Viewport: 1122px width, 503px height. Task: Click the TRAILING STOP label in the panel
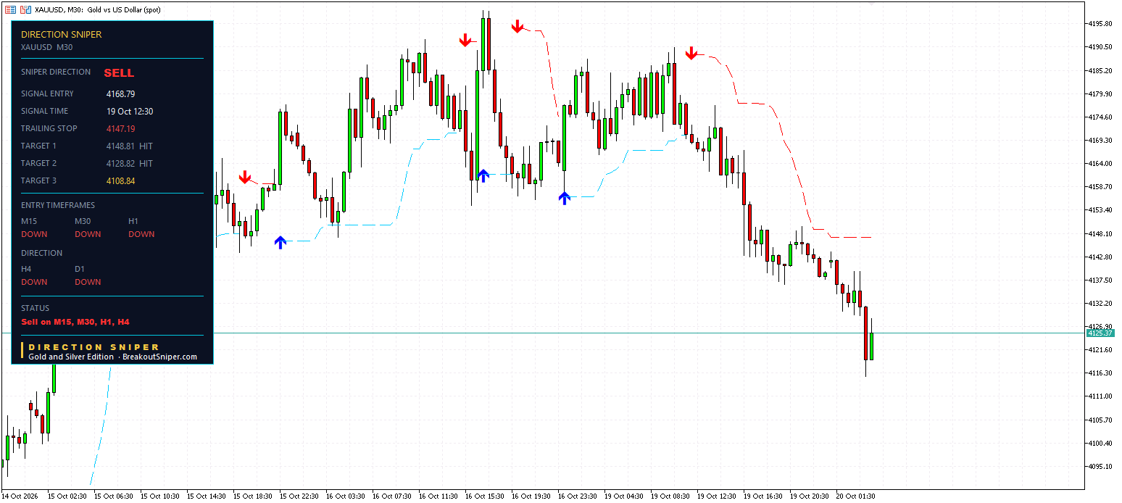49,128
